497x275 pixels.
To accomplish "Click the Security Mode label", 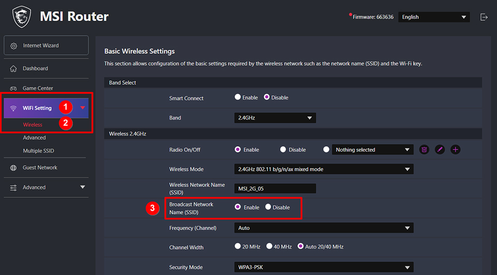I will pyautogui.click(x=186, y=267).
